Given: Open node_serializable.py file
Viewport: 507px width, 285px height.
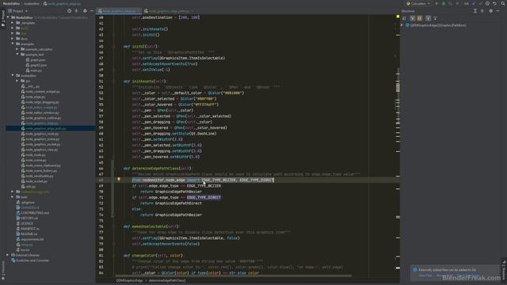Looking at the screenshot, I should [40, 176].
